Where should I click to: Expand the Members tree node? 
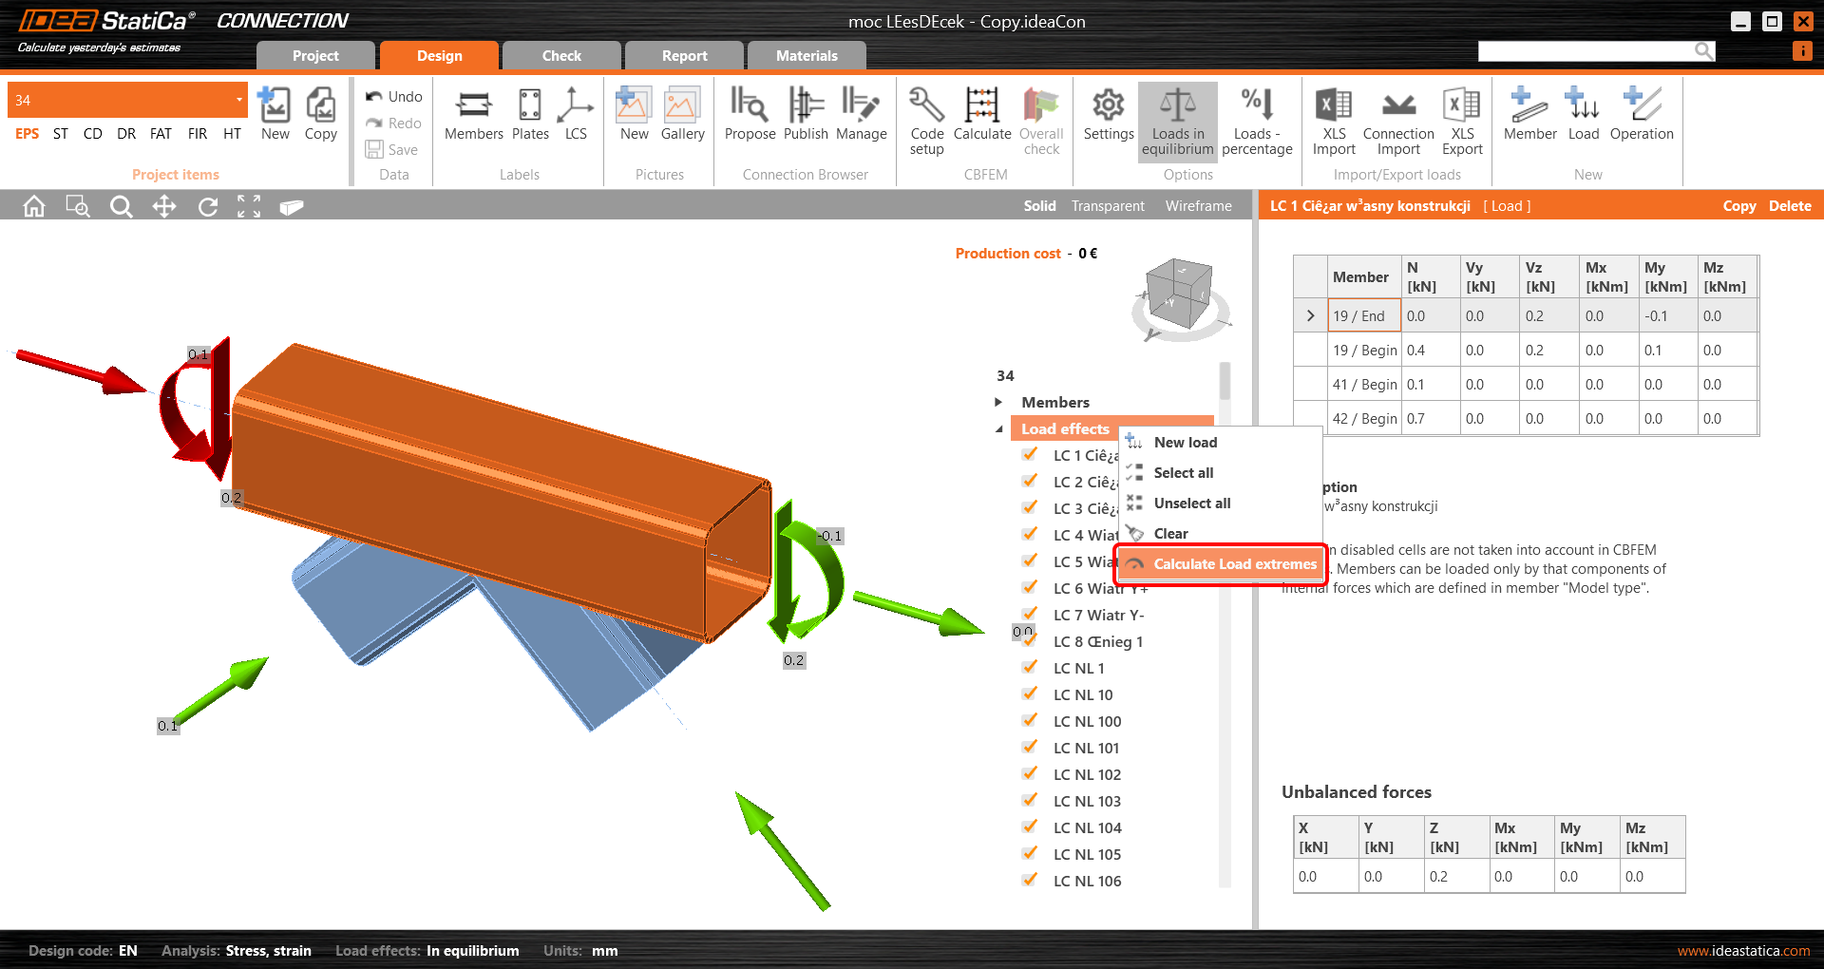(998, 402)
